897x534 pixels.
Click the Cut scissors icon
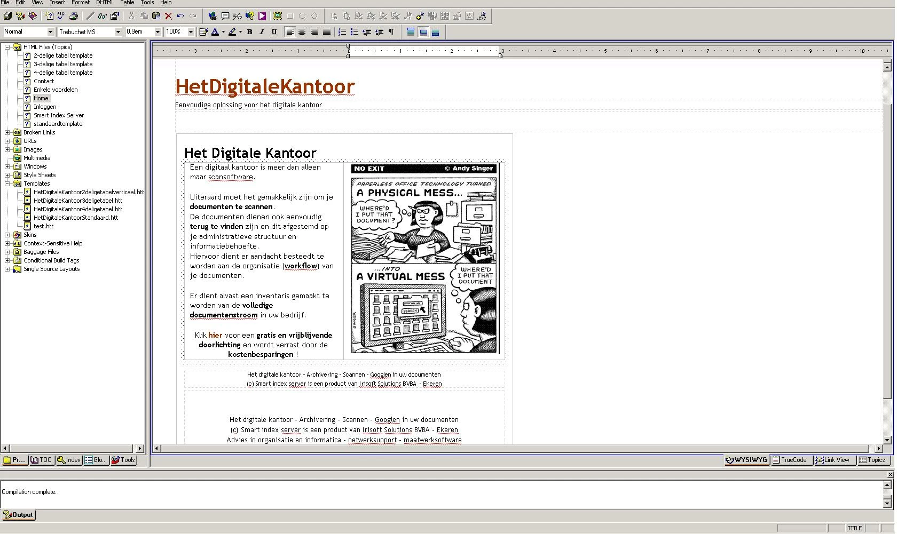[131, 16]
